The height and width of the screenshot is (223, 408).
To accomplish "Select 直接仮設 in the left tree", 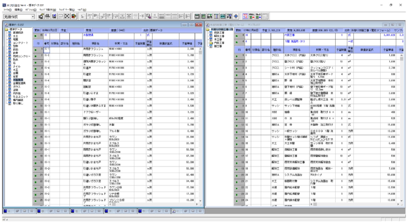I will [x=18, y=33].
